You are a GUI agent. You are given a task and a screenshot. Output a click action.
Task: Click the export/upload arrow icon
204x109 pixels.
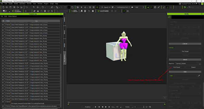pos(89,11)
